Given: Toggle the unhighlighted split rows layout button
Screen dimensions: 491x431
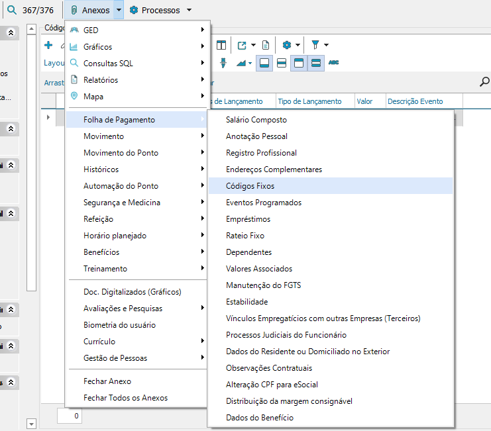Looking at the screenshot, I should pos(282,62).
